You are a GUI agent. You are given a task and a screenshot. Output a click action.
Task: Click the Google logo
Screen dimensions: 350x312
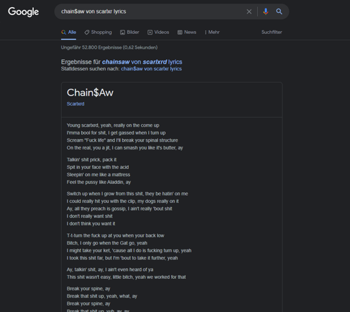pyautogui.click(x=23, y=12)
